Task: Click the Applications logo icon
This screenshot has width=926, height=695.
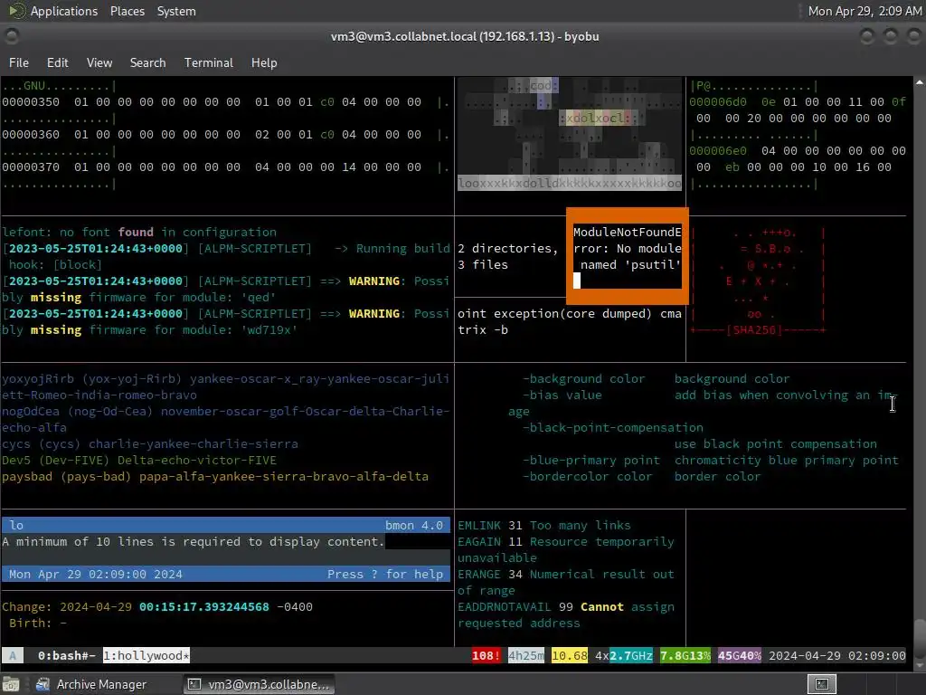Action: point(16,11)
